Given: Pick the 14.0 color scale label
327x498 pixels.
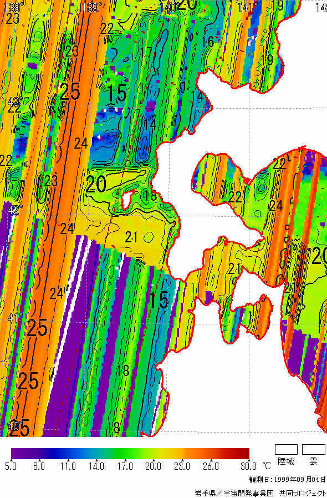Looking at the screenshot, I should click(x=96, y=466).
